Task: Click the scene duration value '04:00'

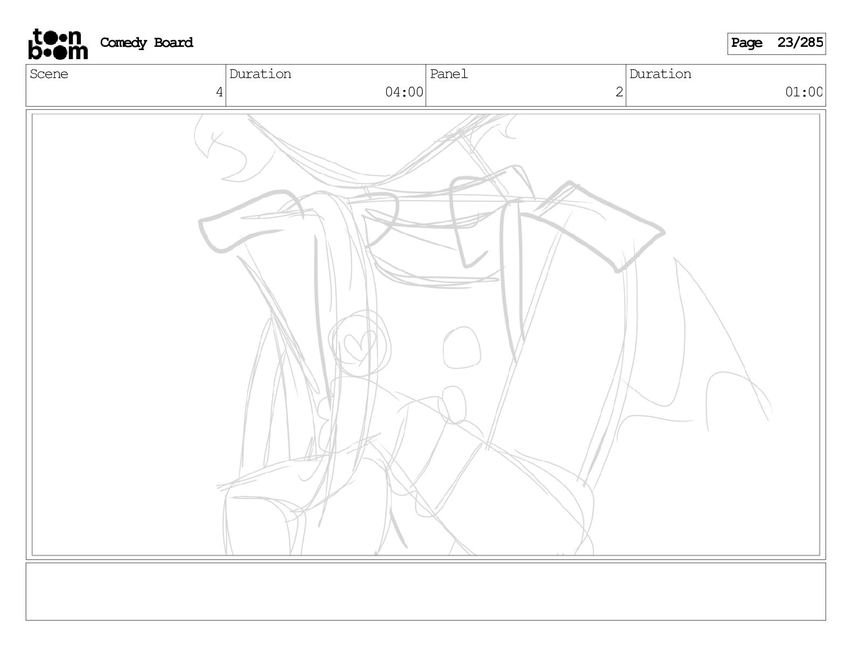Action: [404, 92]
